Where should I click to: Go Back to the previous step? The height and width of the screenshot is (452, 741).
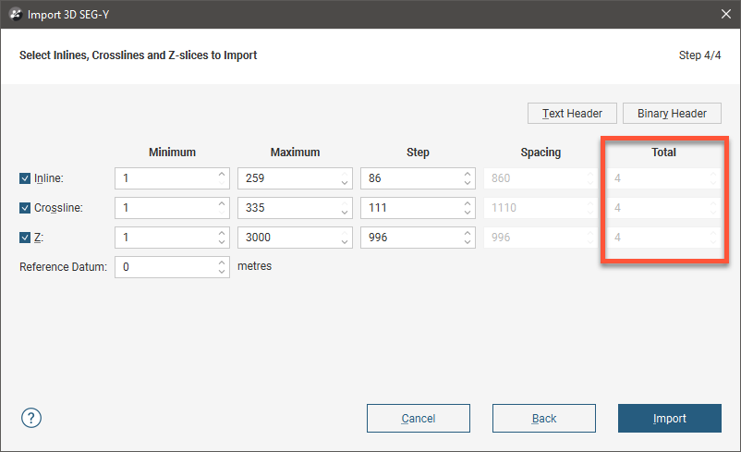pyautogui.click(x=543, y=419)
